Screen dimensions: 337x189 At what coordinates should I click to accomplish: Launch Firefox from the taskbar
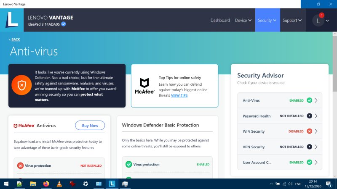click(x=46, y=184)
